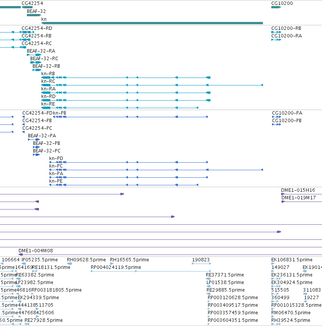Select the CG42254-PB protein label
Viewport: 322px width, 326px height.
(37, 120)
